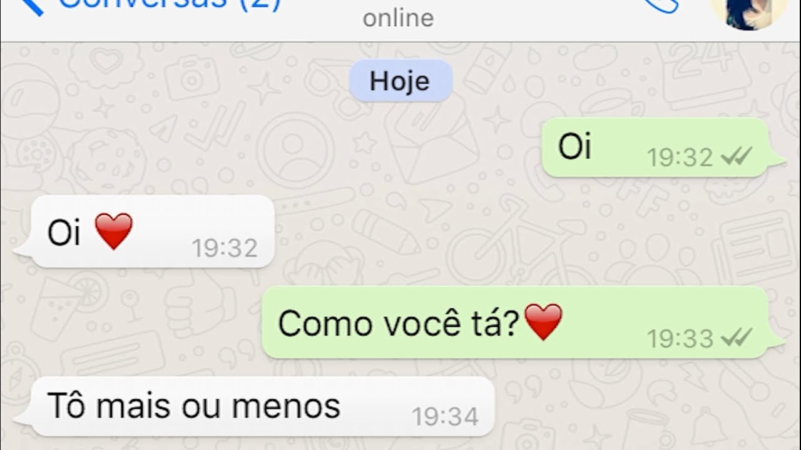Tap the envelope doodle below Hoje label
Screen dimensions: 801x450
click(x=432, y=140)
